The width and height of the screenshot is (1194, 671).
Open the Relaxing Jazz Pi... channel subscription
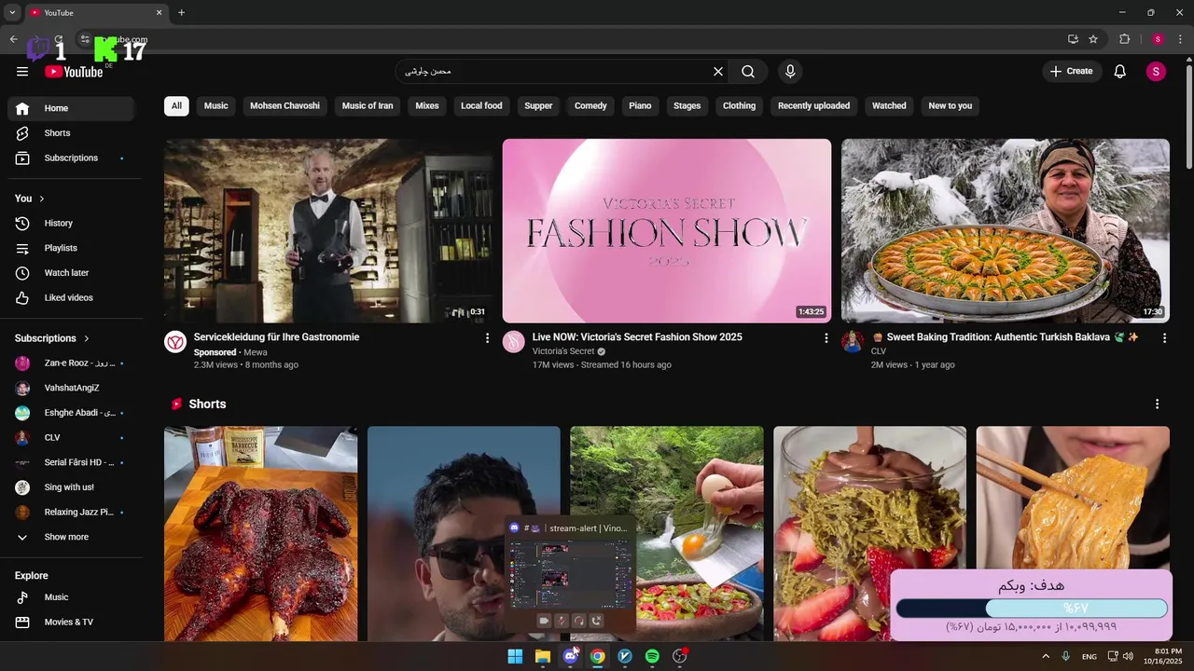coord(72,513)
